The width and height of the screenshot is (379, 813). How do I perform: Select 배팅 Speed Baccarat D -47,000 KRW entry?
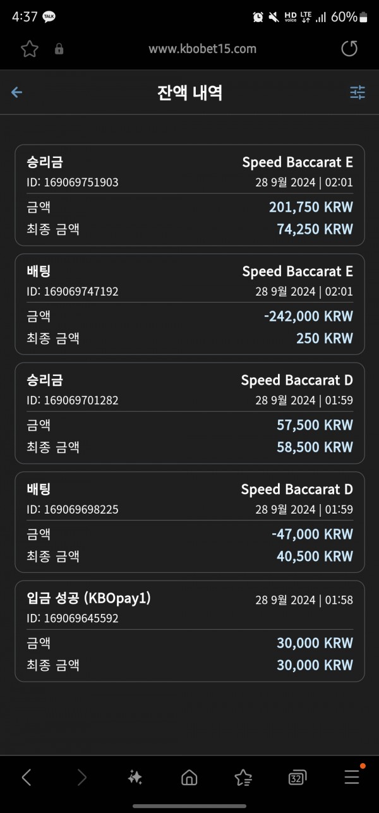click(x=189, y=522)
